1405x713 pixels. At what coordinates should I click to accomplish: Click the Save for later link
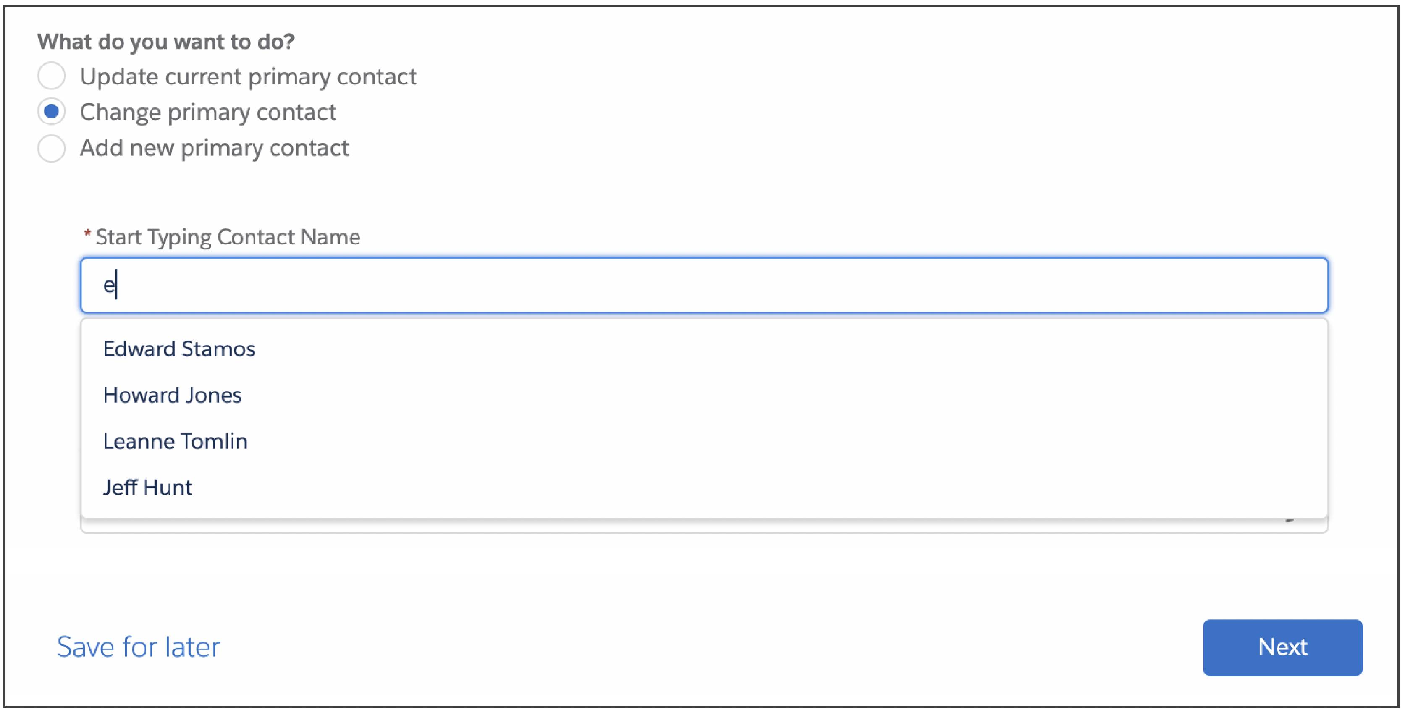[x=138, y=647]
